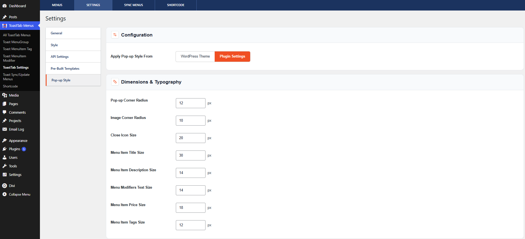
Task: Open Toast MenuItem Modifier submenu link
Action: [14, 58]
